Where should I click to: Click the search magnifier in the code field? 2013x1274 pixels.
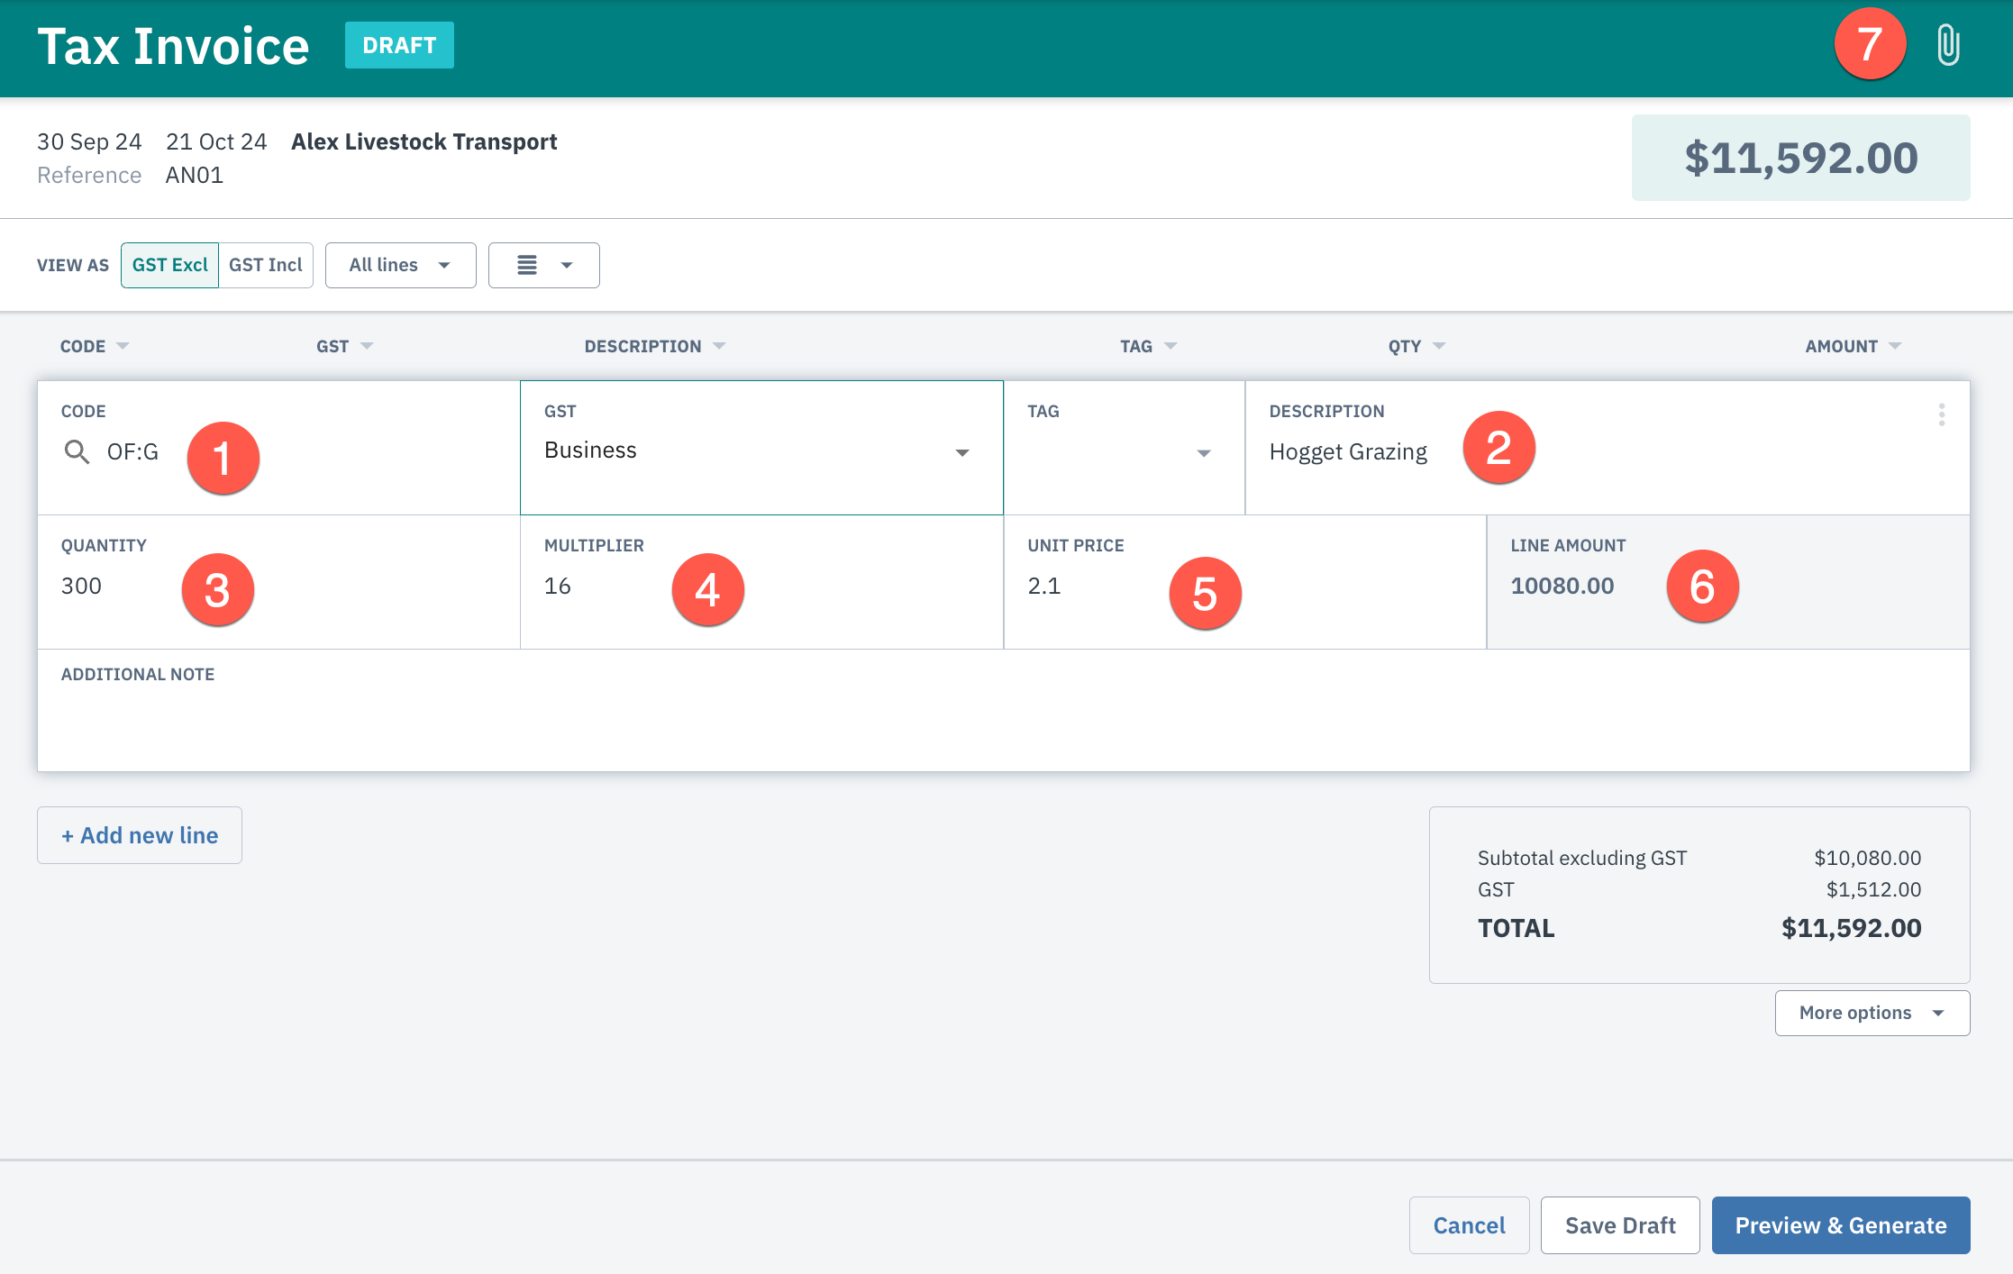click(x=76, y=452)
